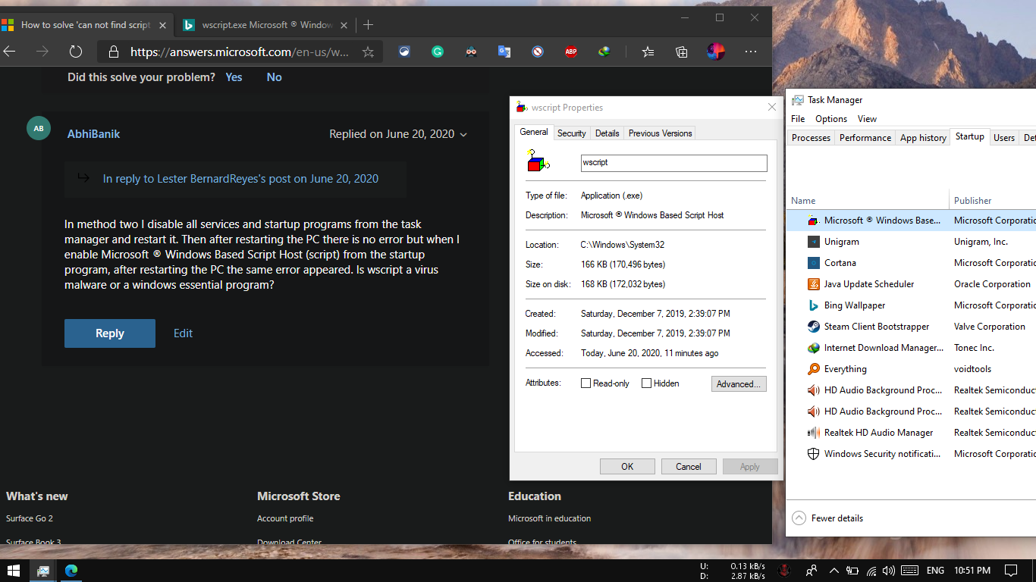Open 'In reply to Lester BernardReyes' link
The image size is (1036, 582).
(240, 179)
